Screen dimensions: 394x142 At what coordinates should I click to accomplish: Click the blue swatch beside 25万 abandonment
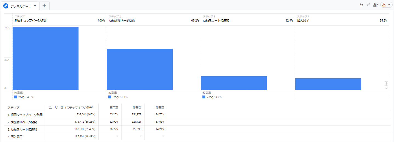tap(16, 97)
